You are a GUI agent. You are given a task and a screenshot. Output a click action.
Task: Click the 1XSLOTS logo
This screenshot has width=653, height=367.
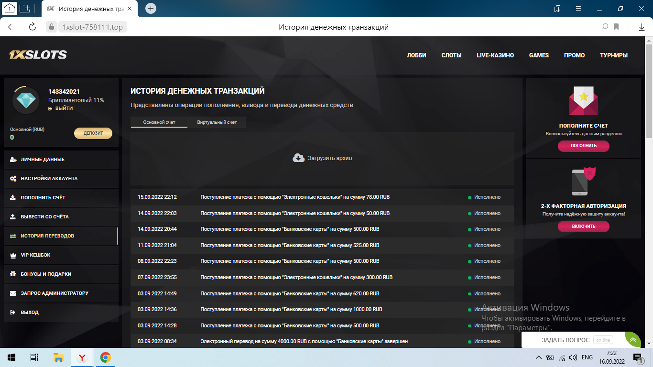click(x=38, y=55)
